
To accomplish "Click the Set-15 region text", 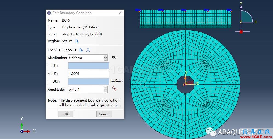I will (x=67, y=41).
